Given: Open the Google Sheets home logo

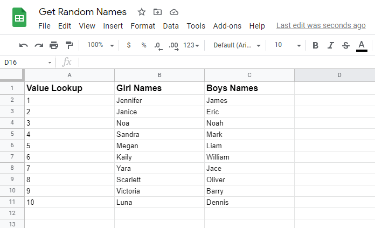Looking at the screenshot, I should click(19, 18).
